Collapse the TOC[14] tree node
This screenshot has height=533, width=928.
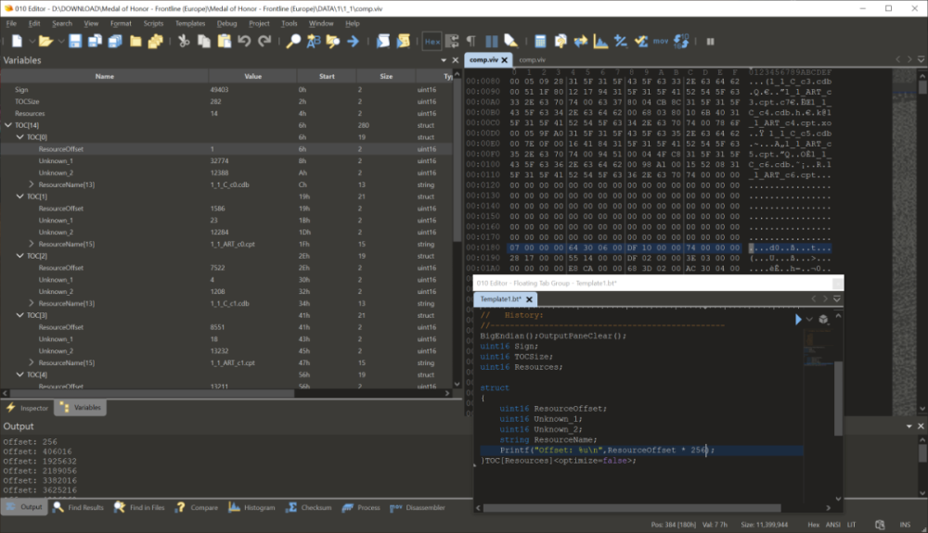pyautogui.click(x=8, y=125)
